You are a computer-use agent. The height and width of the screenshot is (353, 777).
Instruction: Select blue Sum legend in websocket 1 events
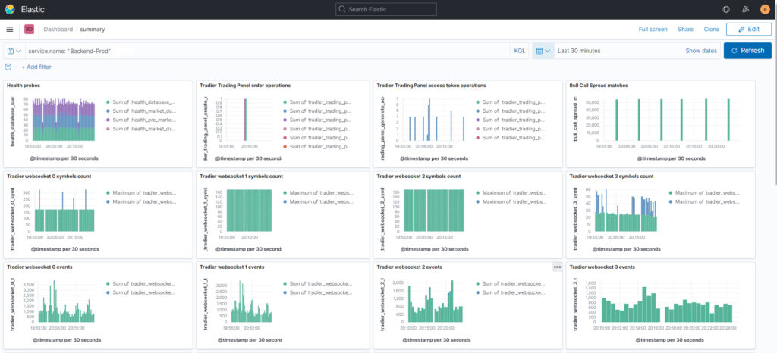tap(317, 292)
